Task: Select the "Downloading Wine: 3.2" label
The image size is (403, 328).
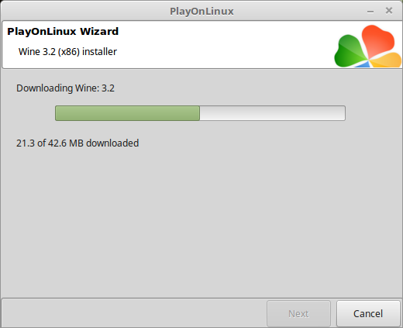Action: (x=65, y=88)
